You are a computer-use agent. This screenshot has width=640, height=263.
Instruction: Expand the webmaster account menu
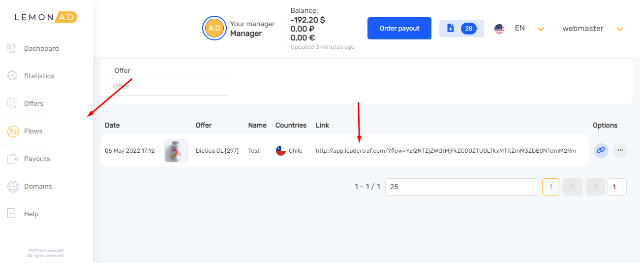coord(619,29)
